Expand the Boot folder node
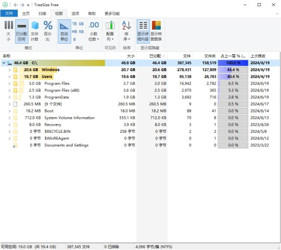281x250 pixels. (9, 111)
